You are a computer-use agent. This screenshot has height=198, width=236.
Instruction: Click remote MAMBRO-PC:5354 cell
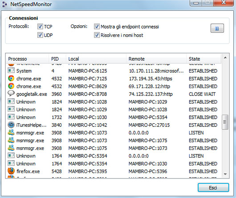[x=148, y=117]
